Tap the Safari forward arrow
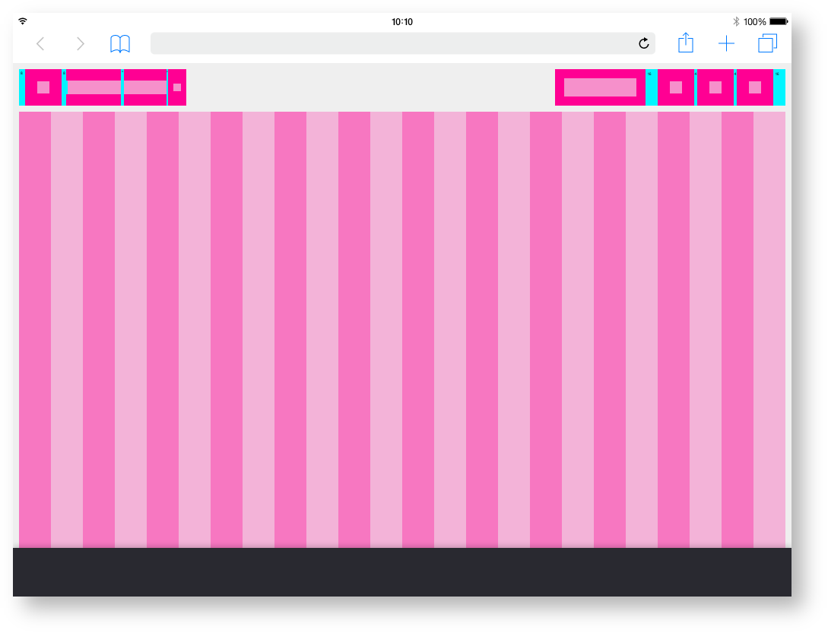 pyautogui.click(x=81, y=44)
